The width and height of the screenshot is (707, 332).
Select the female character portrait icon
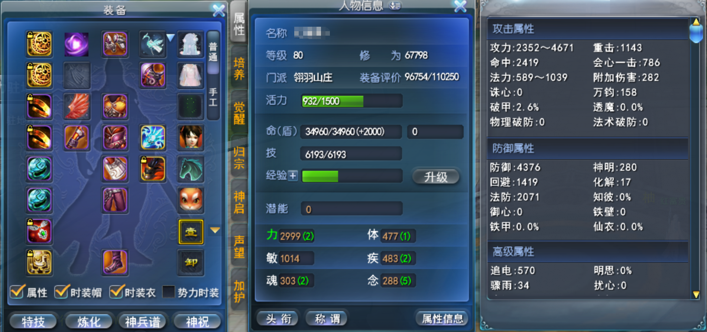pos(191,138)
